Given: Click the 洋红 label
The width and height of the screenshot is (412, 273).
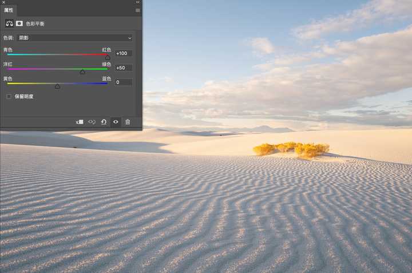Looking at the screenshot, I should (x=8, y=64).
